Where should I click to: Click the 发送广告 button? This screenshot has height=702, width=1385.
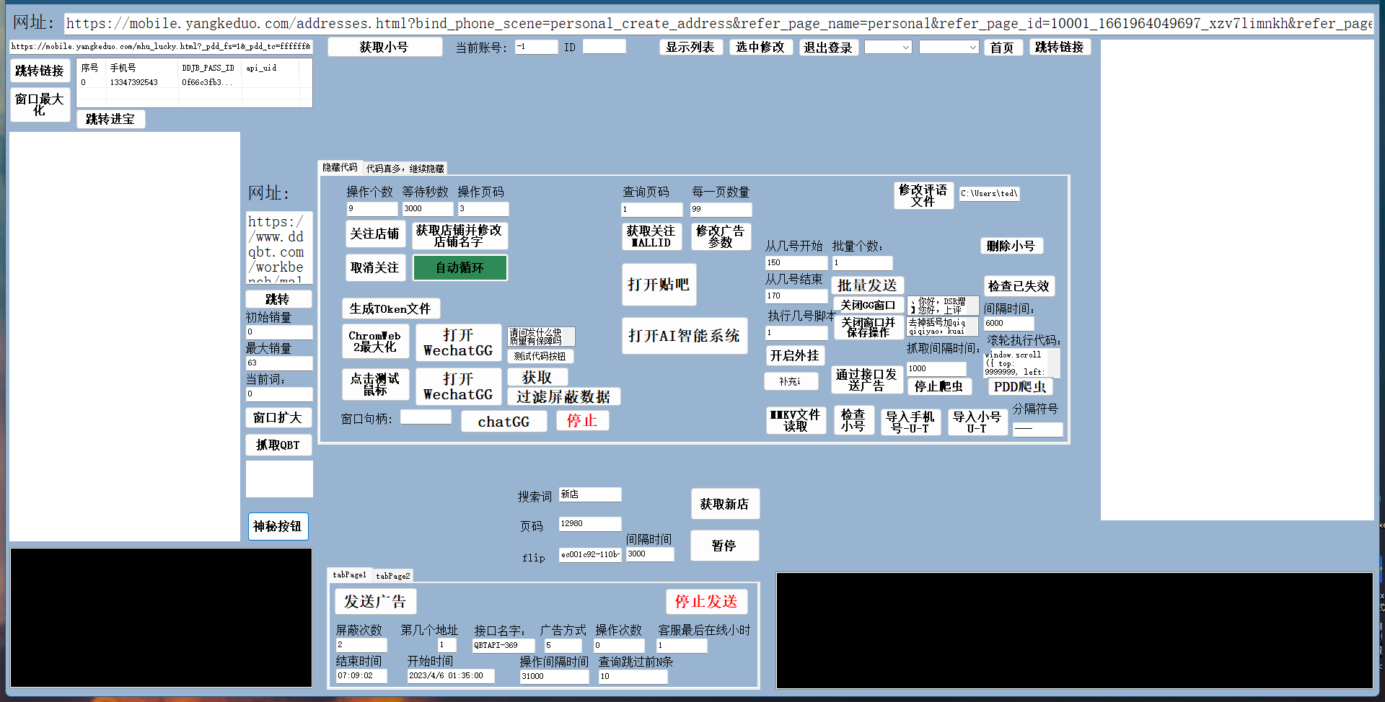coord(375,601)
